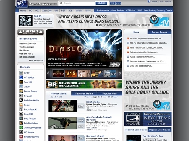189x141 pixels.
Task: Open the SHOP cart icon
Action: click(x=21, y=86)
